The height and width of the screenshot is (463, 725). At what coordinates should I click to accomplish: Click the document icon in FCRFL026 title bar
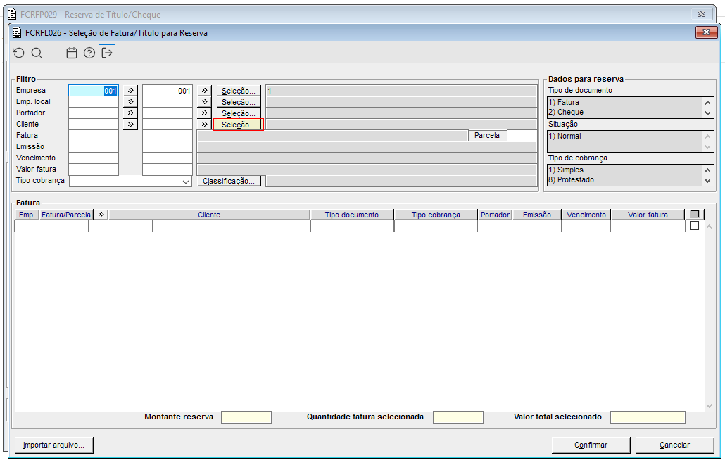[x=17, y=32]
